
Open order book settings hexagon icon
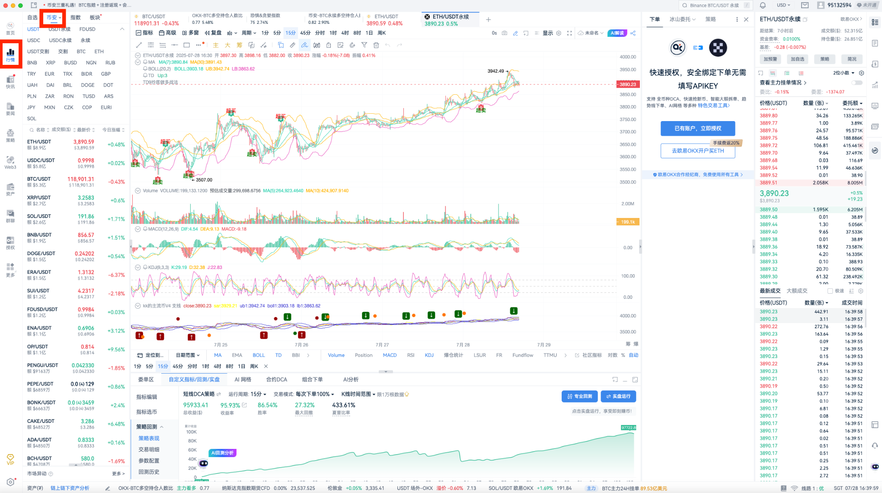coord(861,73)
